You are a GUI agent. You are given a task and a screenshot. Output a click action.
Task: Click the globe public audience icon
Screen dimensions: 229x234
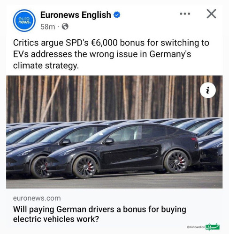(65, 26)
